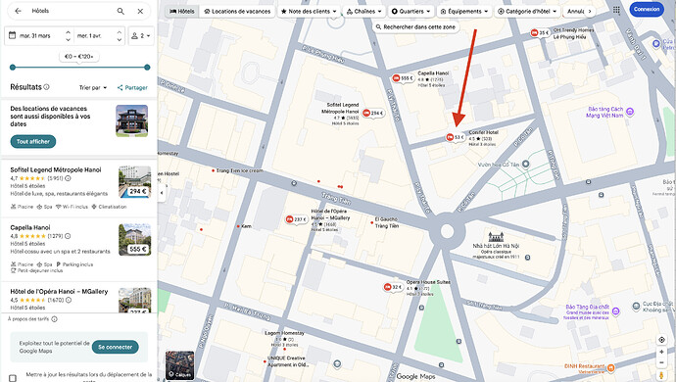The width and height of the screenshot is (676, 382).
Task: Open the Catégorie d'hôtel dropdown
Action: [527, 11]
